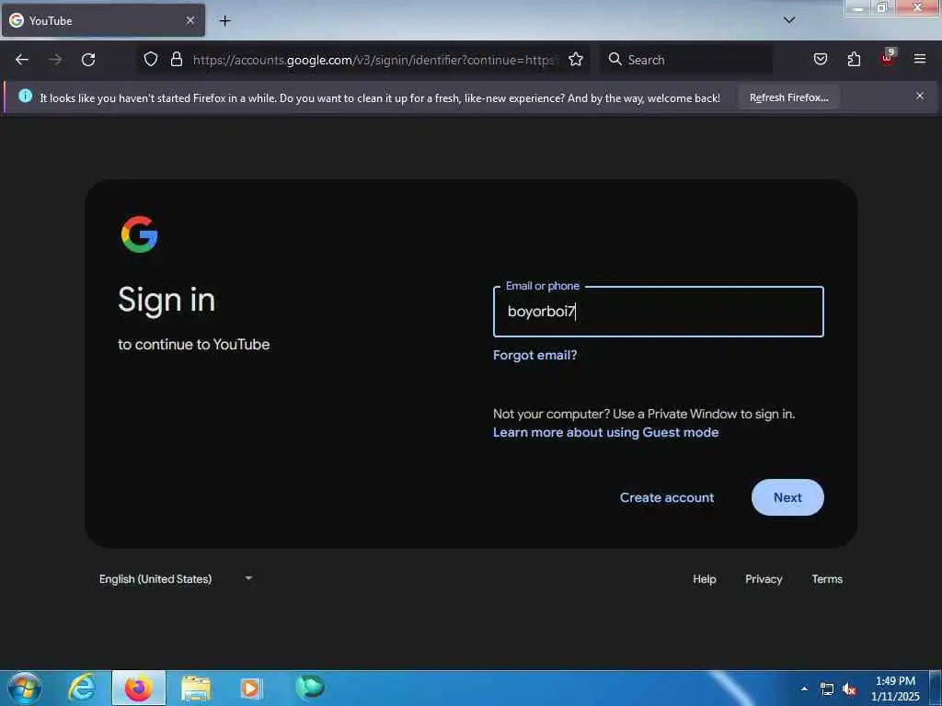The width and height of the screenshot is (942, 706).
Task: Open Learn more about using Guest mode
Action: [x=605, y=432]
